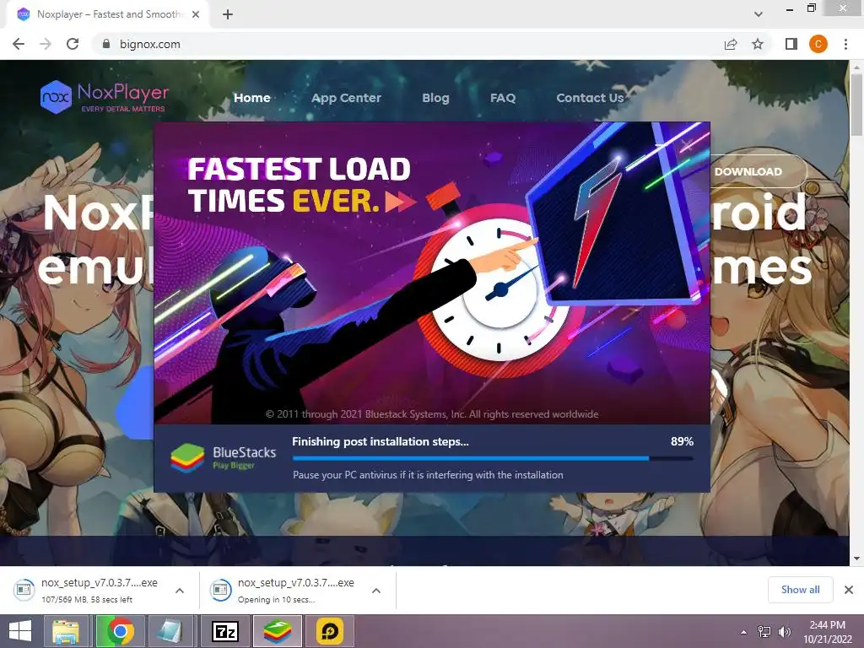Open the FAQ nav item

click(x=503, y=98)
